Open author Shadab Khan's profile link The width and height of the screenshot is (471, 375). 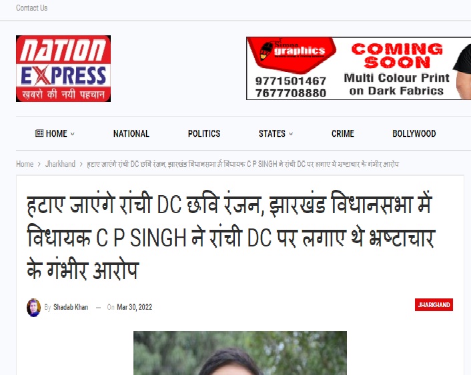point(71,307)
